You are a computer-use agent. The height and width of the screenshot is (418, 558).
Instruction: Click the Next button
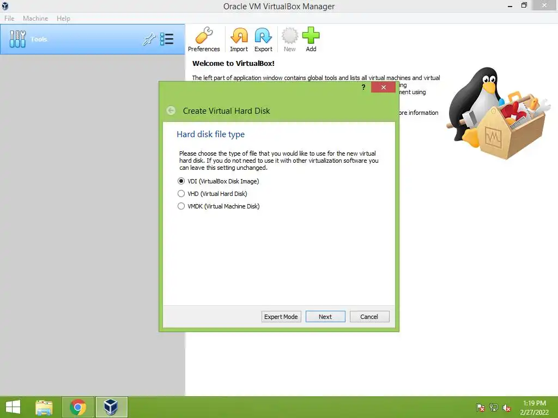[x=325, y=317]
